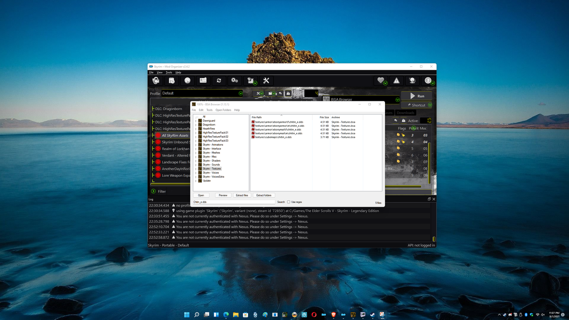569x320 pixels.
Task: Expand the Skyrim - Textures tree node
Action: (x=196, y=169)
